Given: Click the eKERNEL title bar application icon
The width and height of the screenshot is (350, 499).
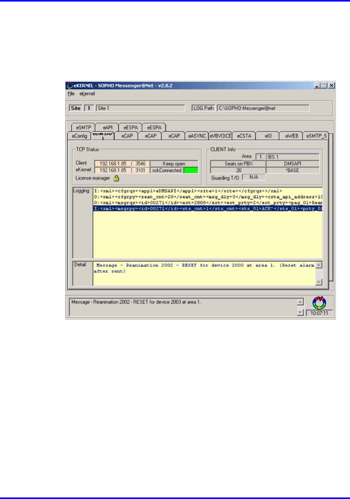Looking at the screenshot, I should [69, 85].
